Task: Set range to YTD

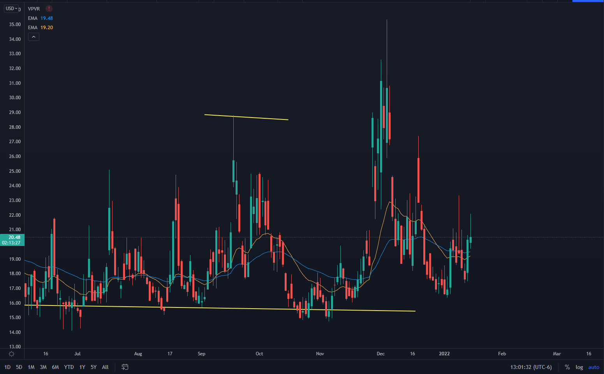Action: coord(69,367)
